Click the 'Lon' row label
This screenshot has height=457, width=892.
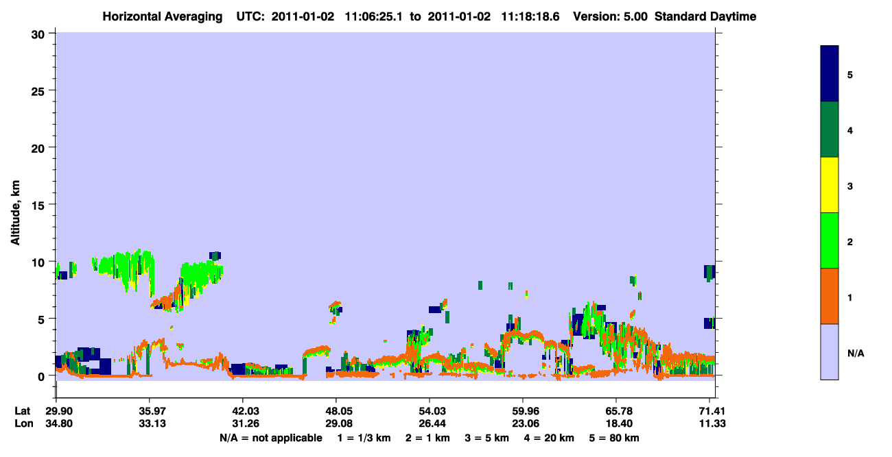click(x=23, y=423)
